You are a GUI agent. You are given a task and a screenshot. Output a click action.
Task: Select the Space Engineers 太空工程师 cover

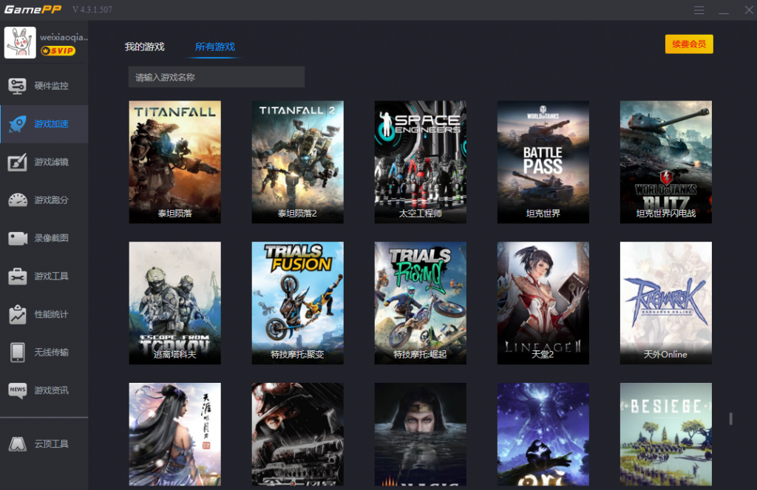coord(420,162)
